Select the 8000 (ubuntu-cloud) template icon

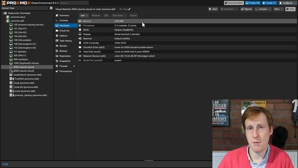point(11,71)
